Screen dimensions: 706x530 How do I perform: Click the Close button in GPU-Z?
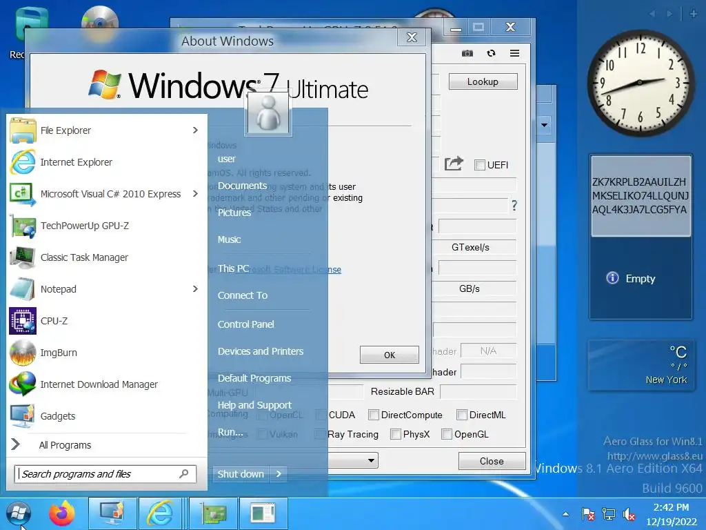point(492,461)
